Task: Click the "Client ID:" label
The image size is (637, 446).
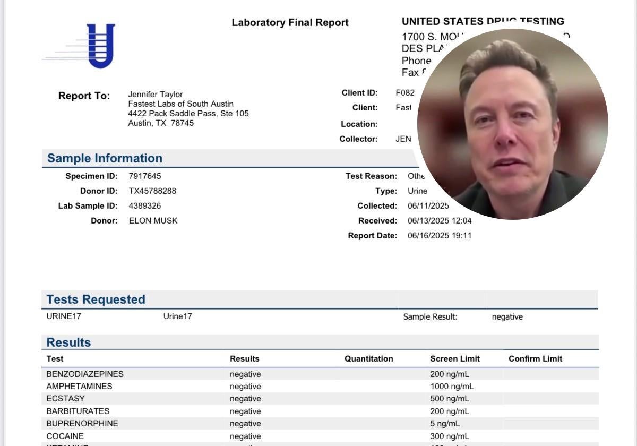Action: click(360, 93)
